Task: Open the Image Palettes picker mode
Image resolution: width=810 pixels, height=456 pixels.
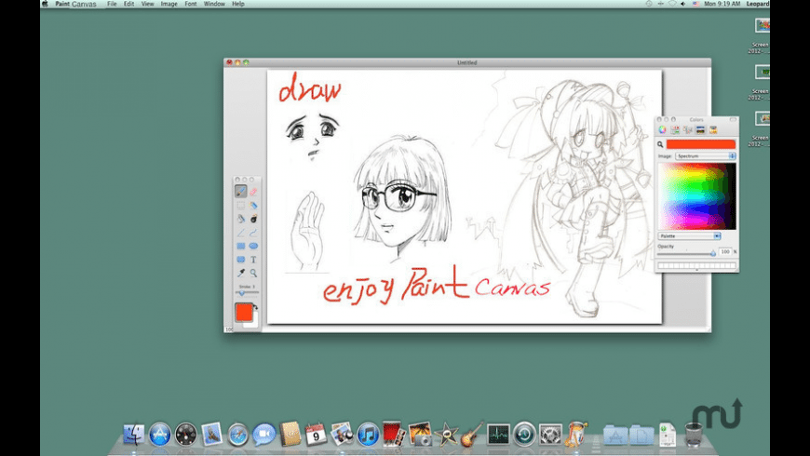Action: (x=700, y=129)
